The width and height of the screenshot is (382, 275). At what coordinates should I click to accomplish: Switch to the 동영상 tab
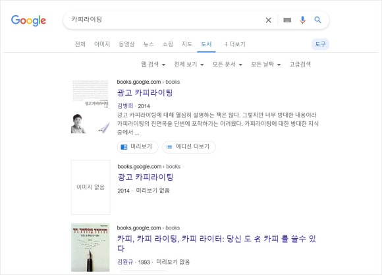click(126, 44)
